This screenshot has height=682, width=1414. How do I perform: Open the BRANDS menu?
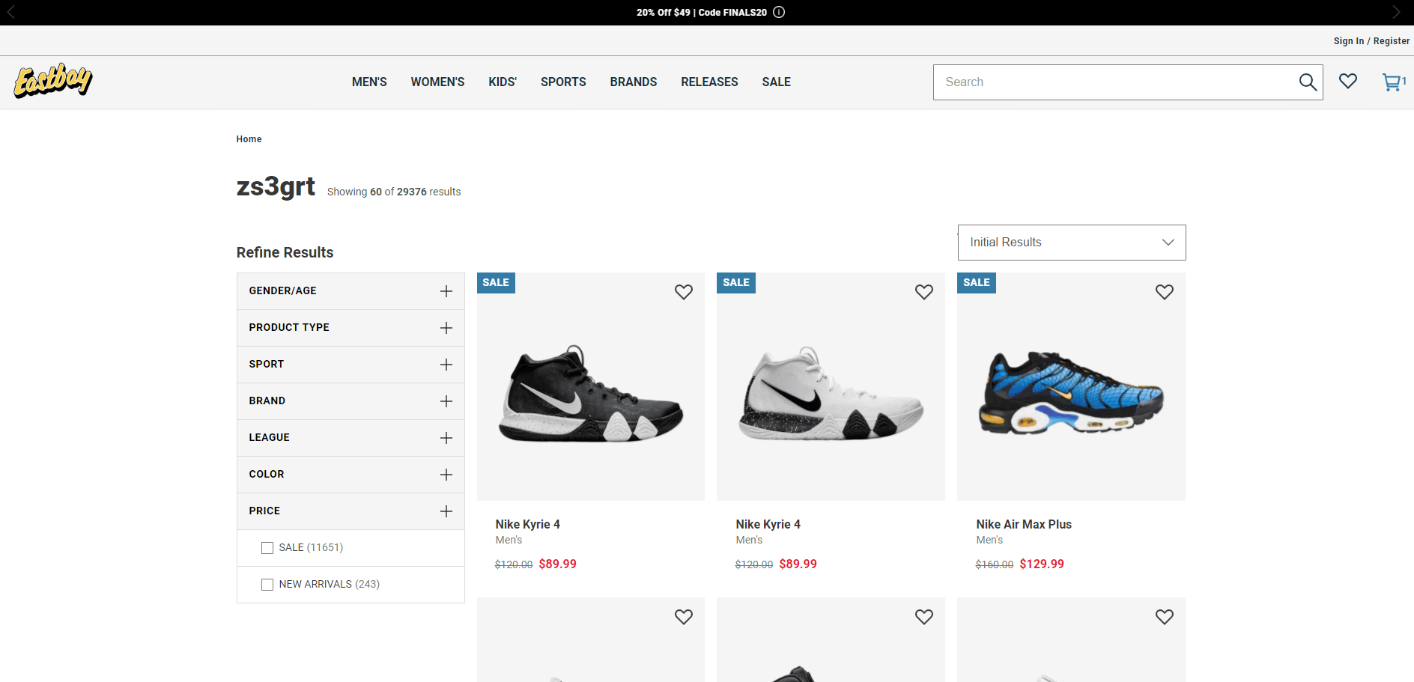tap(634, 82)
